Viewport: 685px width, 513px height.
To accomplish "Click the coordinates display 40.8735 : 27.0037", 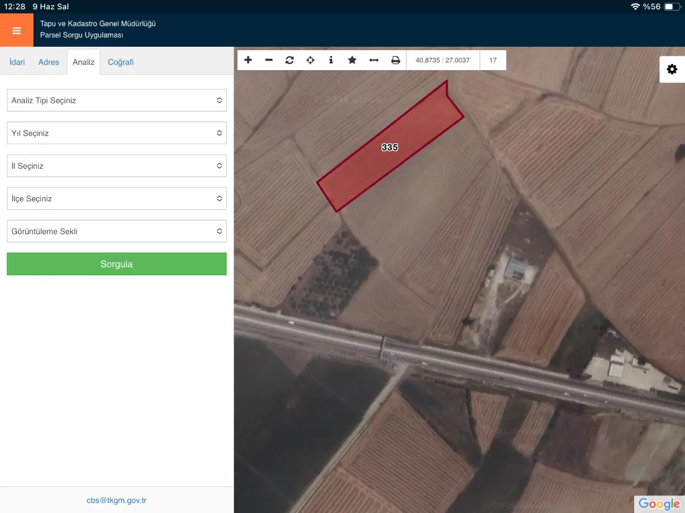I will tap(443, 60).
